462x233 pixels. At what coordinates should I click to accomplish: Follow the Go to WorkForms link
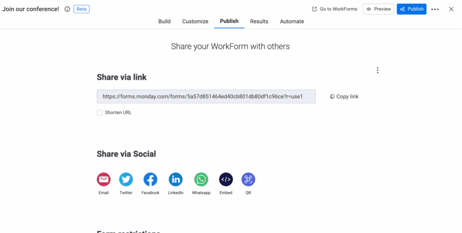pyautogui.click(x=335, y=9)
